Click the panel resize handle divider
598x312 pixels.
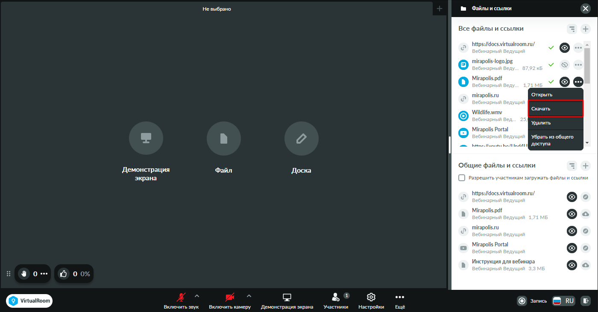coord(450,145)
